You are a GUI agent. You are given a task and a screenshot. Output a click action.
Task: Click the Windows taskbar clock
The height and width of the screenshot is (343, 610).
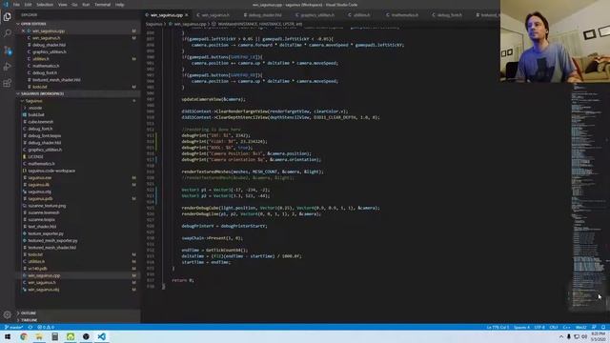coord(598,336)
